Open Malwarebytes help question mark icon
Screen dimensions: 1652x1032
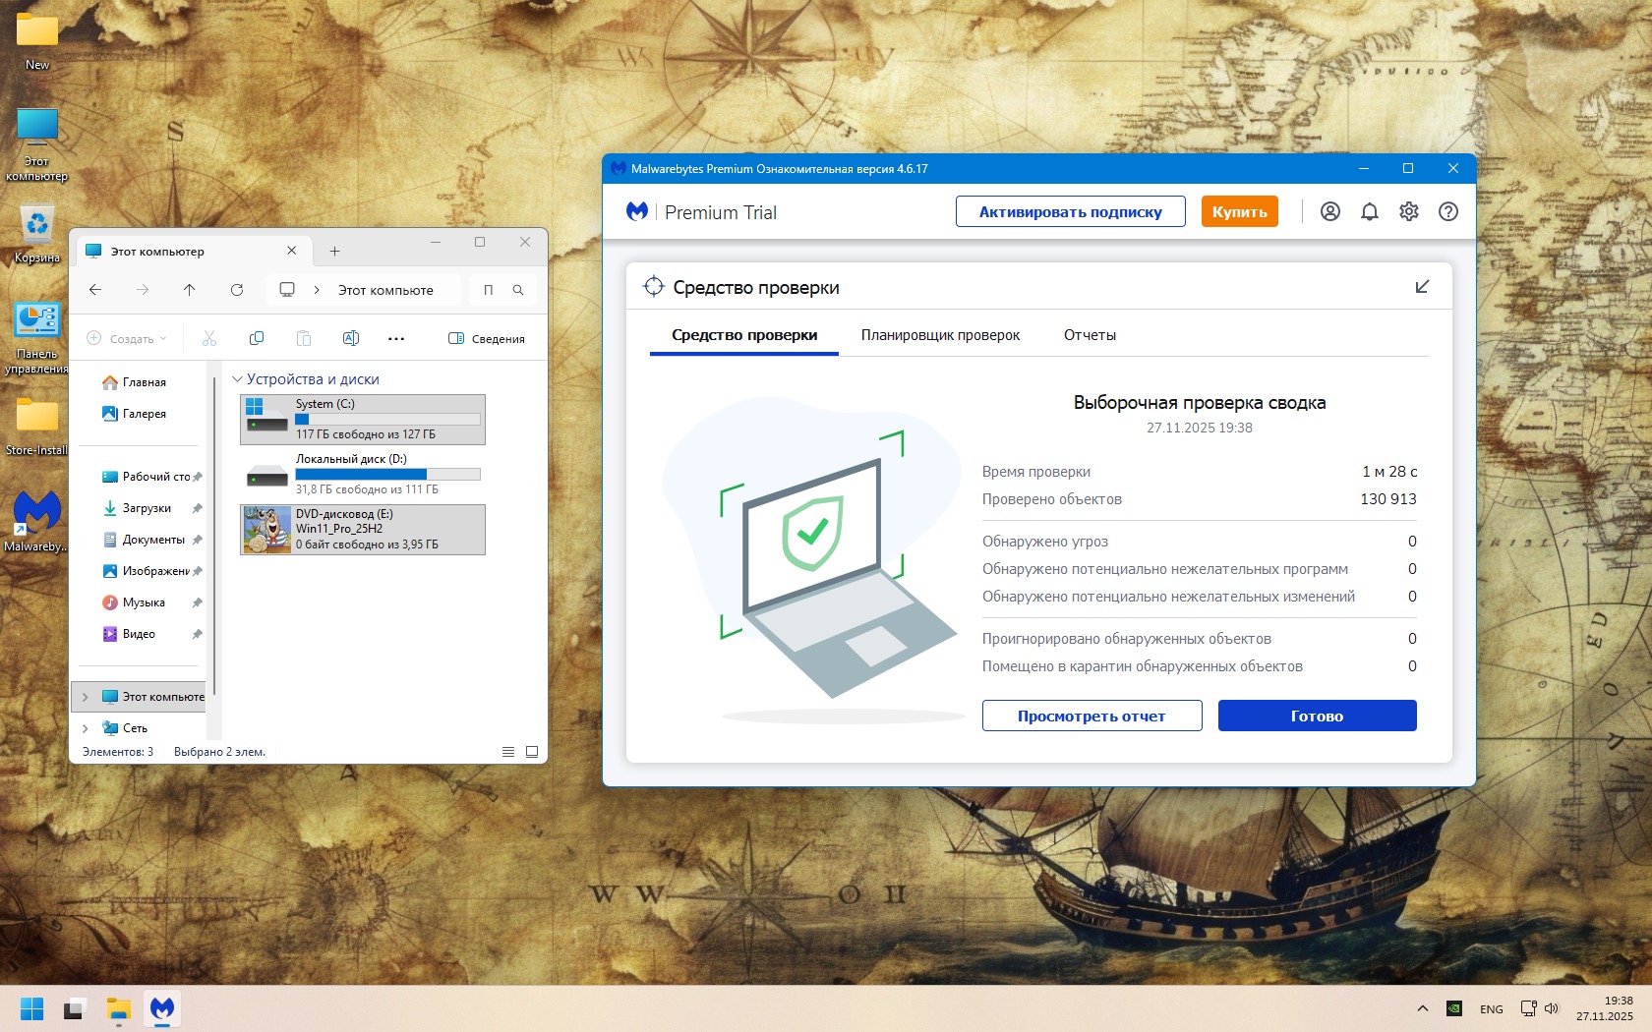[x=1448, y=211]
